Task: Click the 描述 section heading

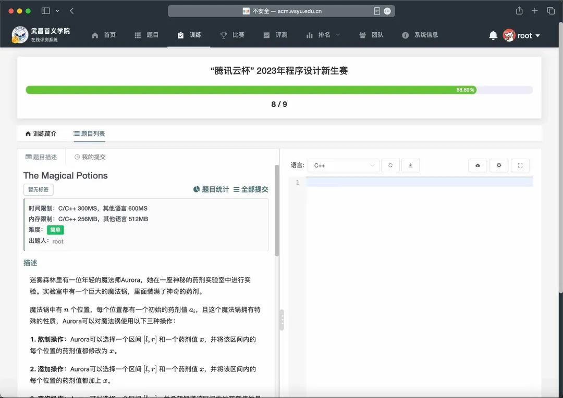Action: (x=30, y=263)
